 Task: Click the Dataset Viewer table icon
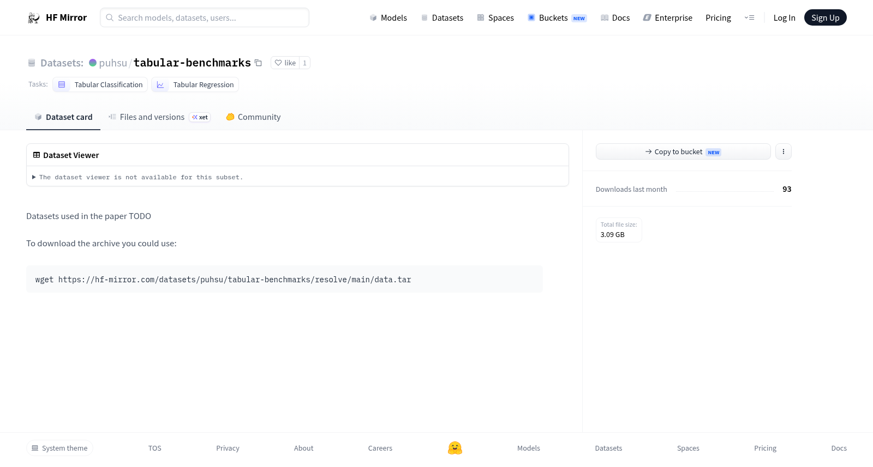click(x=37, y=155)
